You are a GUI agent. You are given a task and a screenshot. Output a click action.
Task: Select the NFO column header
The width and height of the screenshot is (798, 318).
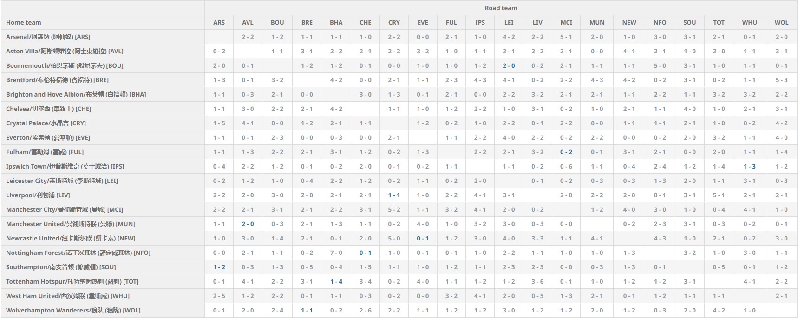click(660, 22)
